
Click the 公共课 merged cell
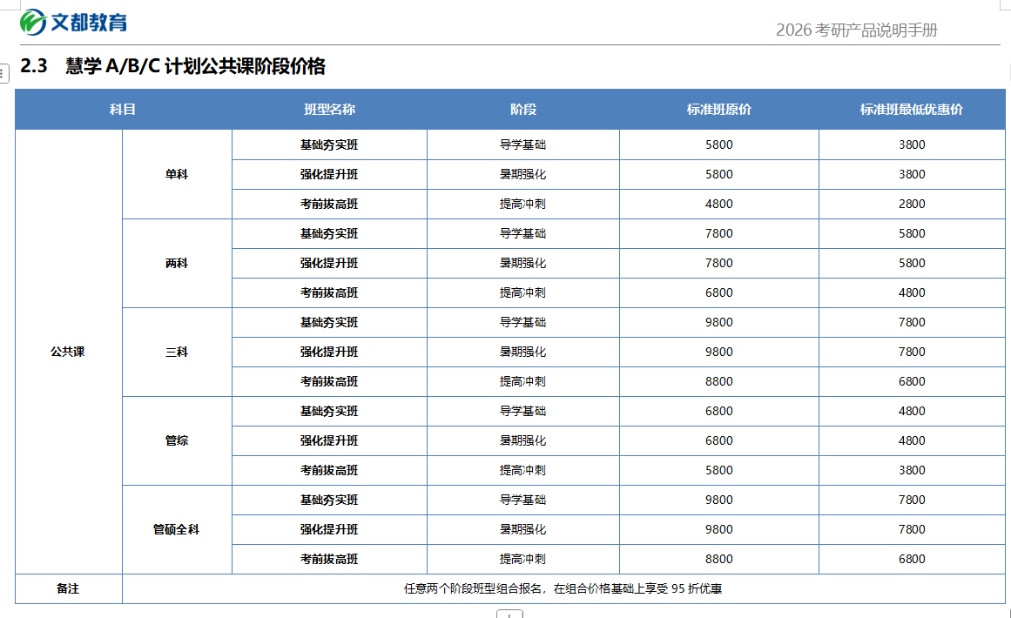pyautogui.click(x=68, y=352)
